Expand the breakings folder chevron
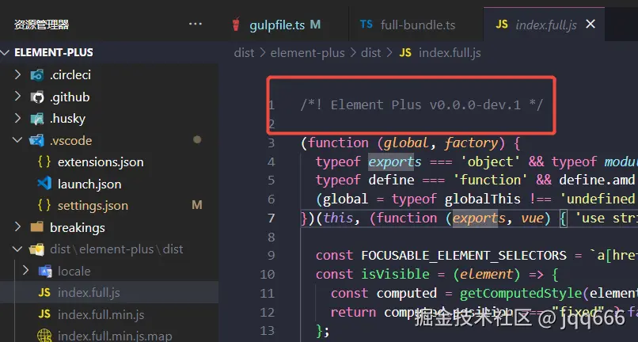638x342 pixels. pos(17,227)
